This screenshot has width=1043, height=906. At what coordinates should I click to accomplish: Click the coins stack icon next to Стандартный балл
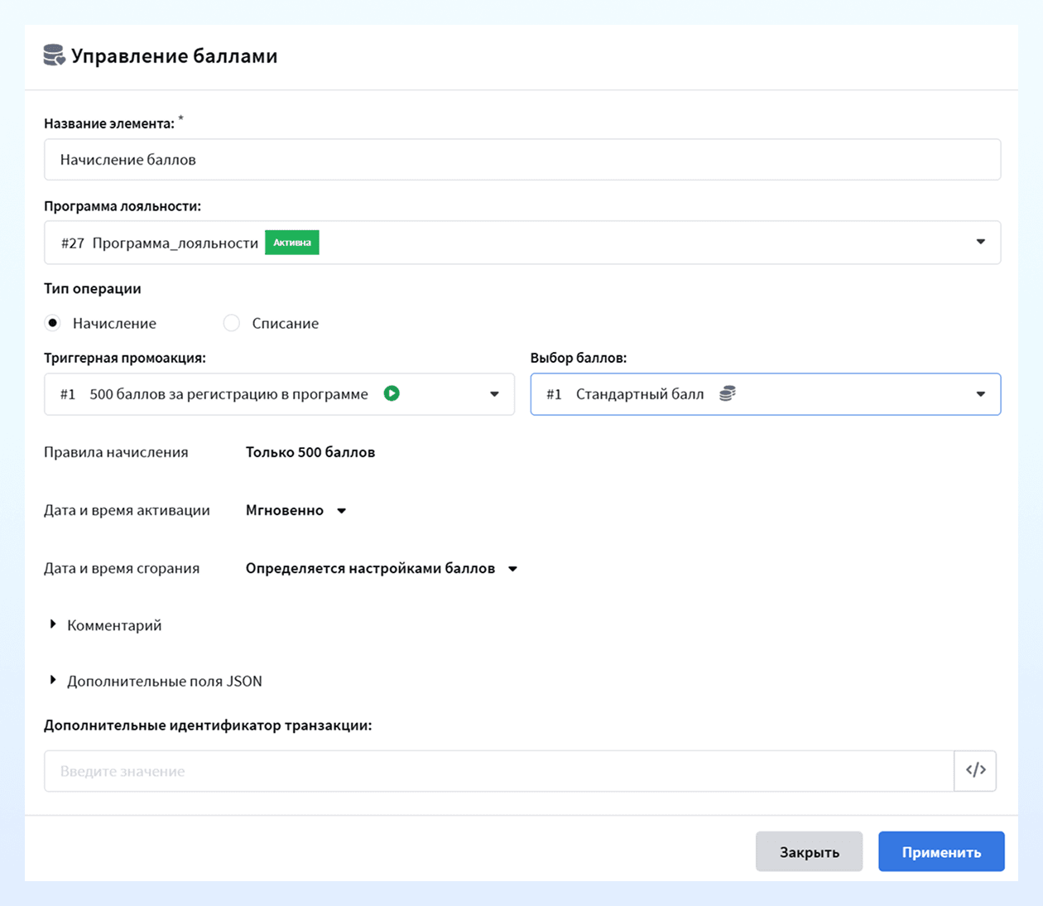click(727, 393)
